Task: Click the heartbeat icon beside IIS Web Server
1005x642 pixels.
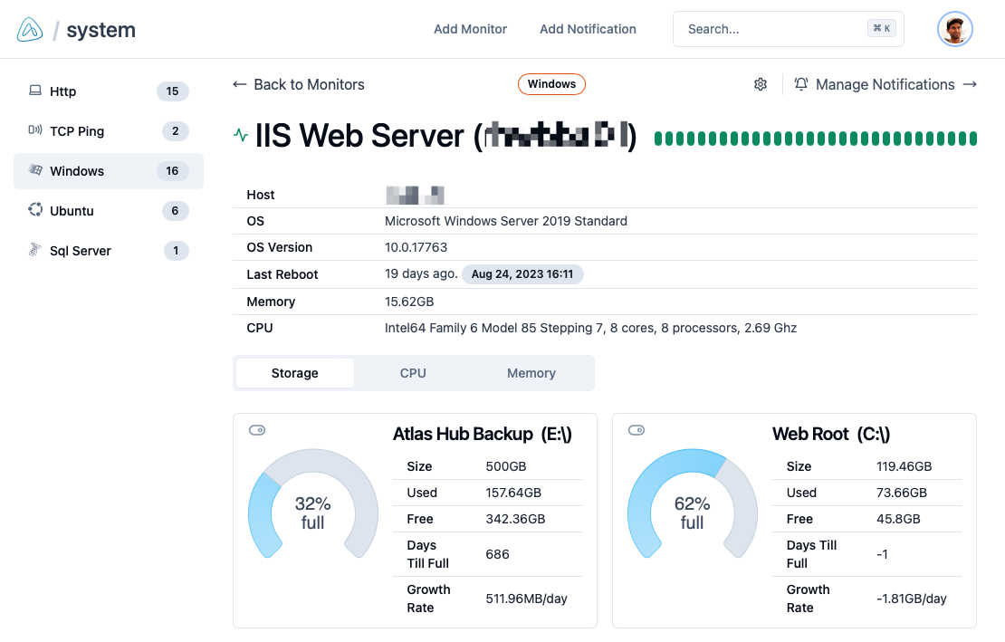Action: 241,137
